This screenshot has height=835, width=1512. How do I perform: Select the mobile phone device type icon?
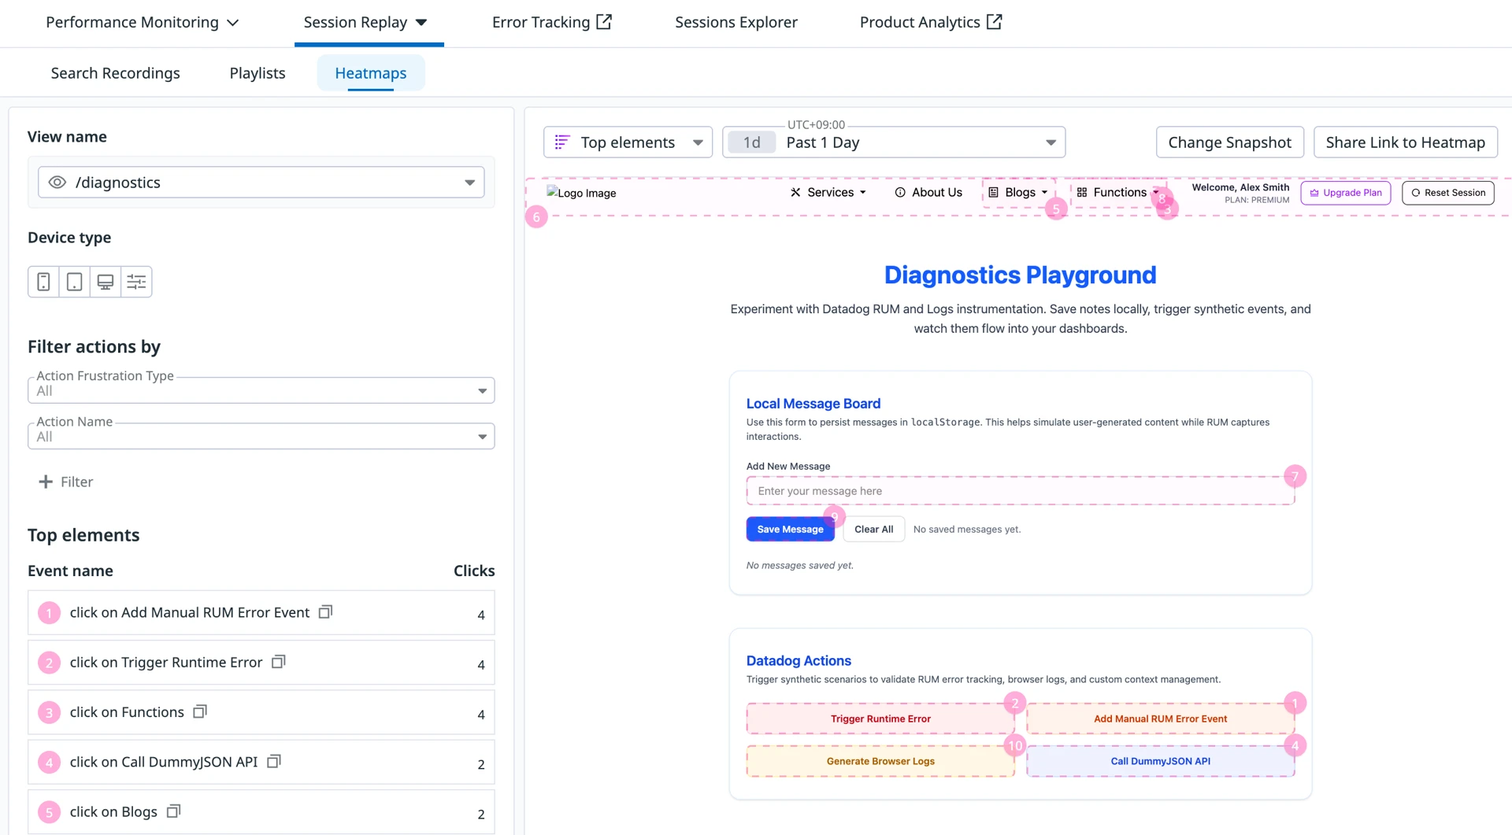coord(43,282)
